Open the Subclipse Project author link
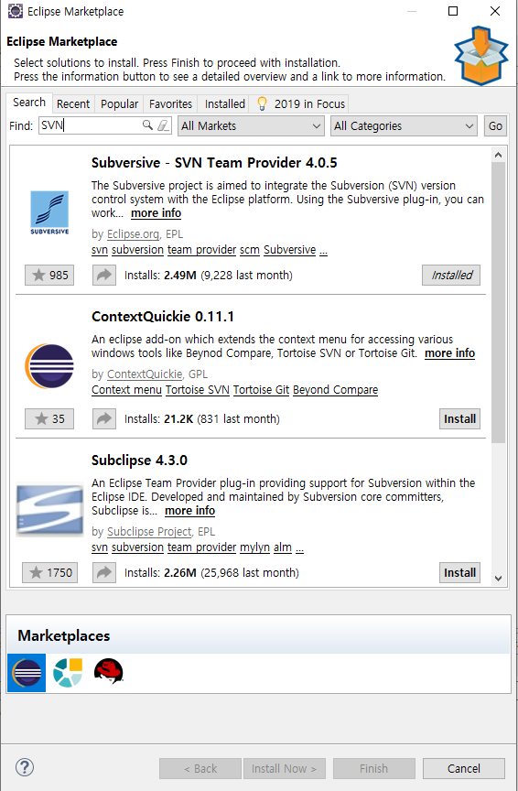 pos(149,532)
